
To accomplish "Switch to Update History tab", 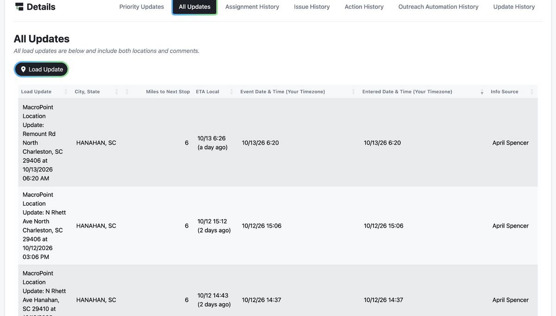I will coord(514,7).
